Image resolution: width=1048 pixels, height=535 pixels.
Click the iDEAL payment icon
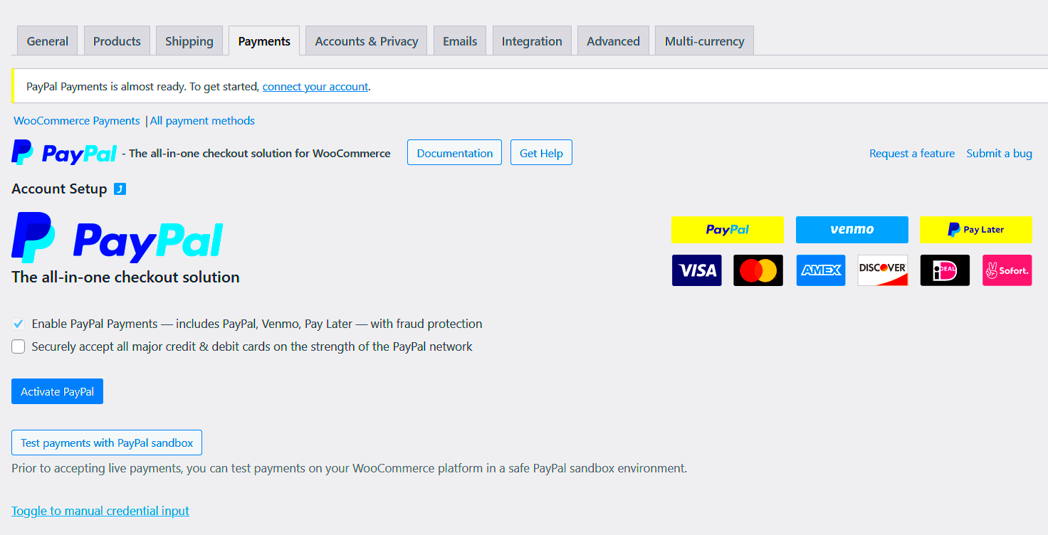pyautogui.click(x=945, y=270)
